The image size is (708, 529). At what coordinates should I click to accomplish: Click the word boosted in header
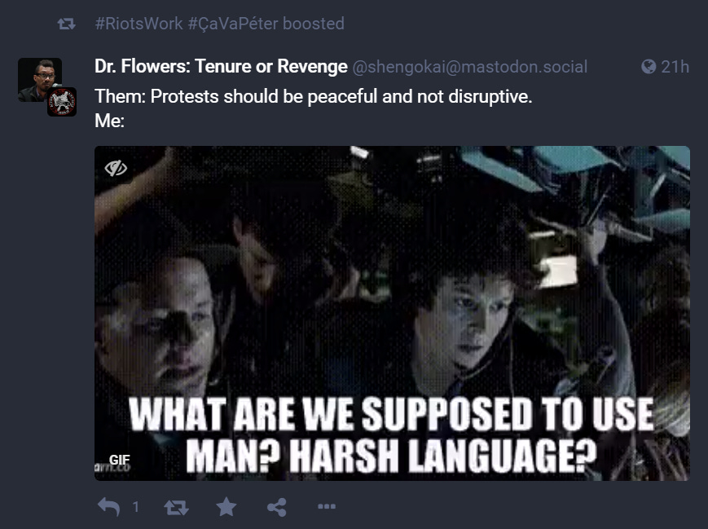[x=314, y=24]
